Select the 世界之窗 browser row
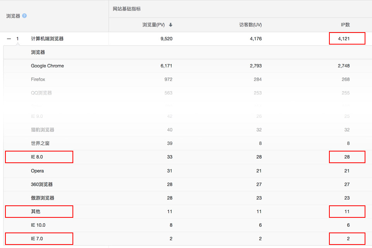The height and width of the screenshot is (248, 372). [40, 143]
